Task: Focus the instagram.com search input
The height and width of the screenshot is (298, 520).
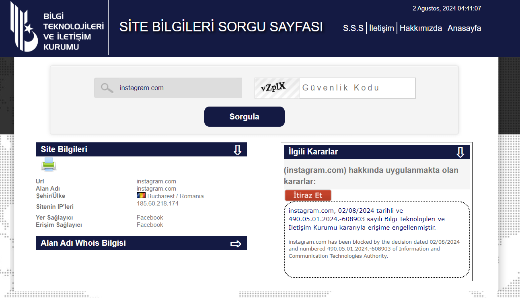Action: pos(168,88)
